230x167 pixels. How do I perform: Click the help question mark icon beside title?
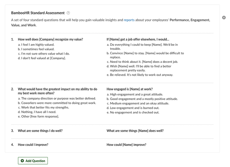tap(68, 13)
